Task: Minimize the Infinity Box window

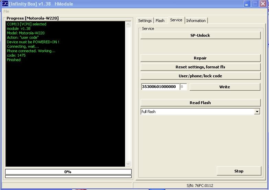Action: pyautogui.click(x=247, y=4)
